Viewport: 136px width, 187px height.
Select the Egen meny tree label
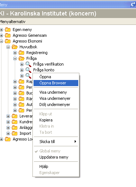pyautogui.click(x=22, y=30)
